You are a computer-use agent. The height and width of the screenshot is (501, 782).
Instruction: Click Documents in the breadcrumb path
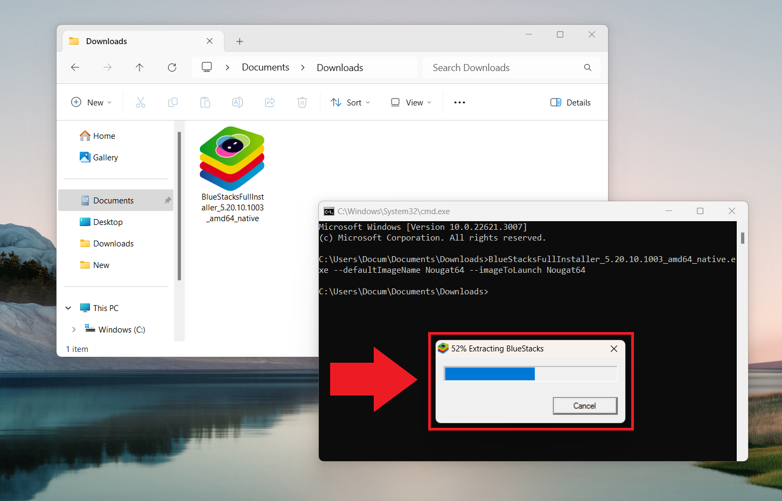pyautogui.click(x=266, y=67)
